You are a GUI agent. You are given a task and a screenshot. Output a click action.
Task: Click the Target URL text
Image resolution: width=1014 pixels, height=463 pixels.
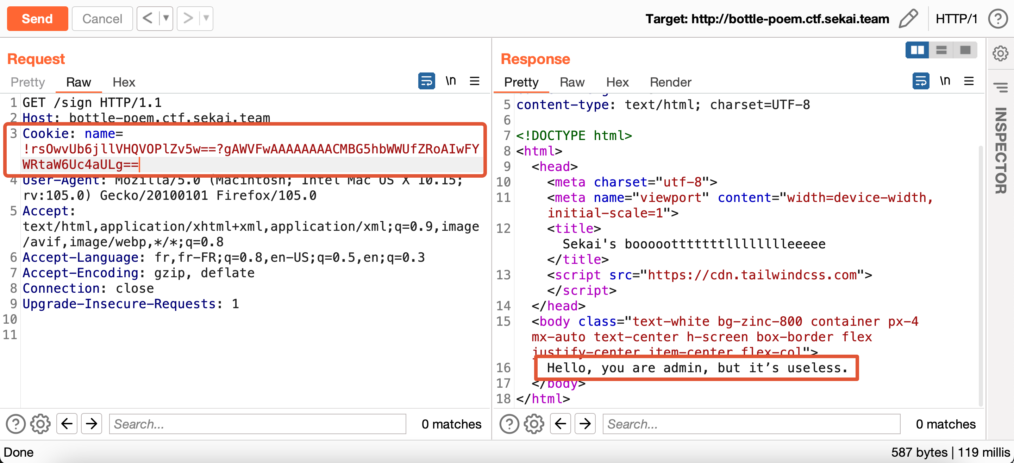767,19
